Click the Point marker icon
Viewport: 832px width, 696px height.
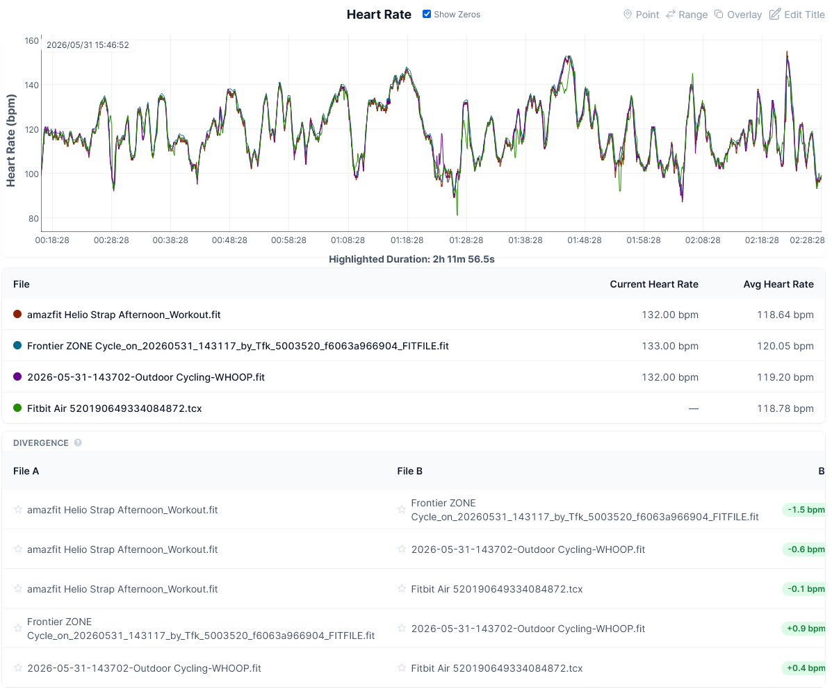tap(627, 15)
